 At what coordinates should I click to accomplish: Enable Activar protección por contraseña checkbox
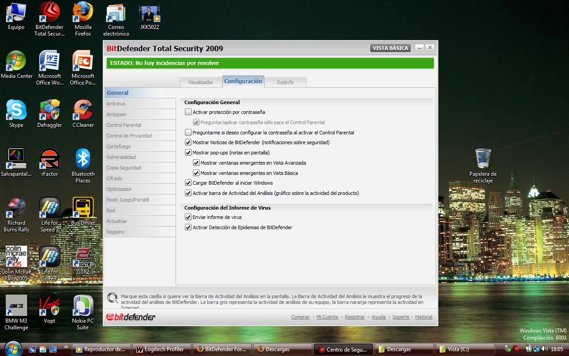point(188,112)
